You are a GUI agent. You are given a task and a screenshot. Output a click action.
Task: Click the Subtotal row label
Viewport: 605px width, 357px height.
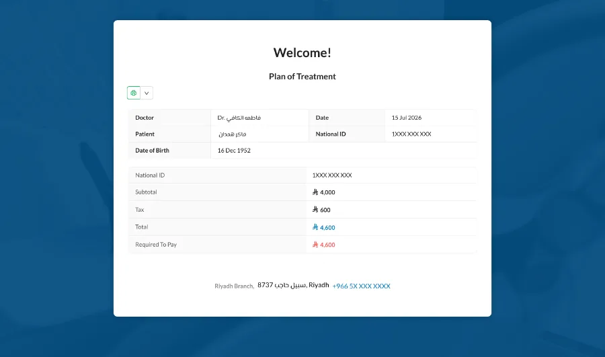(x=146, y=192)
